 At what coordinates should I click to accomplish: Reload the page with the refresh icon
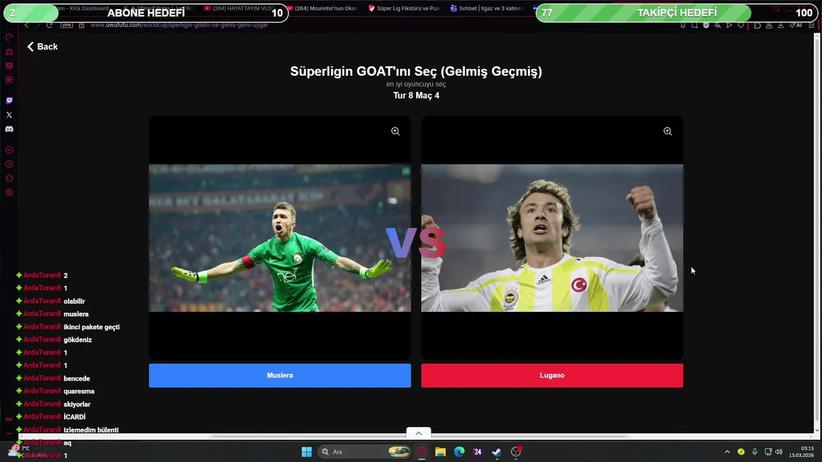point(49,25)
